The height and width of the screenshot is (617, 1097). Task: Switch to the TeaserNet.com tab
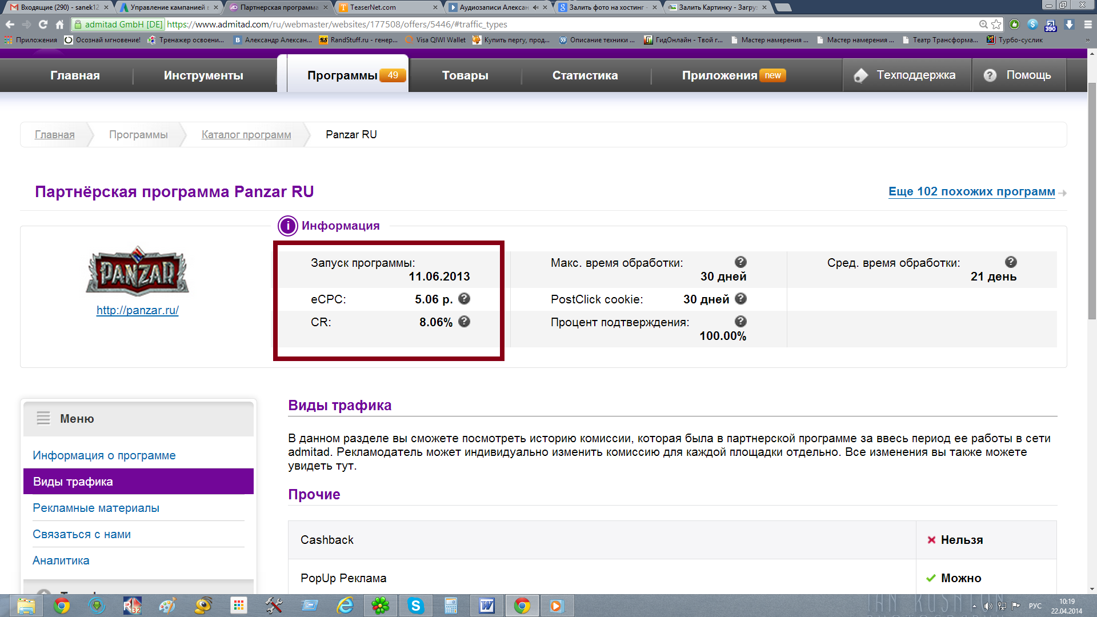tap(389, 7)
